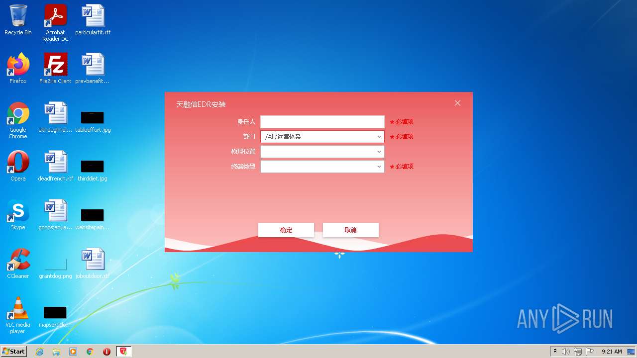Select the tableeffort.jpg image file
The height and width of the screenshot is (358, 637).
(93, 121)
